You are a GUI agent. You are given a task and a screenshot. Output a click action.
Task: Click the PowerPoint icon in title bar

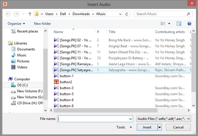point(5,4)
